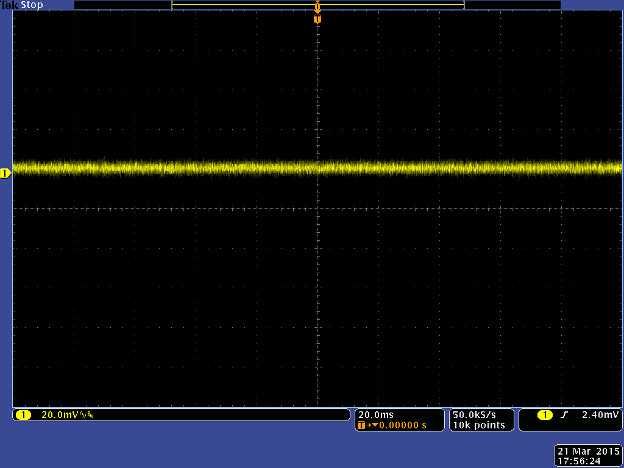
Task: Click the record view bar at top
Action: click(317, 5)
